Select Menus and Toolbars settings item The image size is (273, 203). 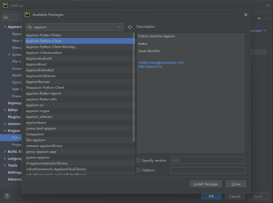tap(17, 47)
